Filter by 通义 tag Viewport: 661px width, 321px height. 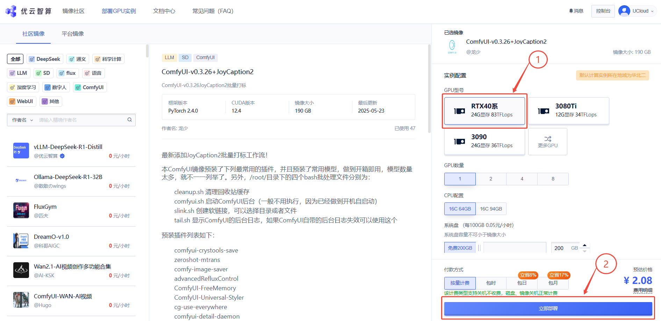[x=78, y=59]
